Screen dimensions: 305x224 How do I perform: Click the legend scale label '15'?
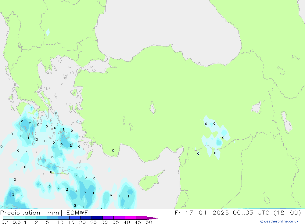(71, 222)
